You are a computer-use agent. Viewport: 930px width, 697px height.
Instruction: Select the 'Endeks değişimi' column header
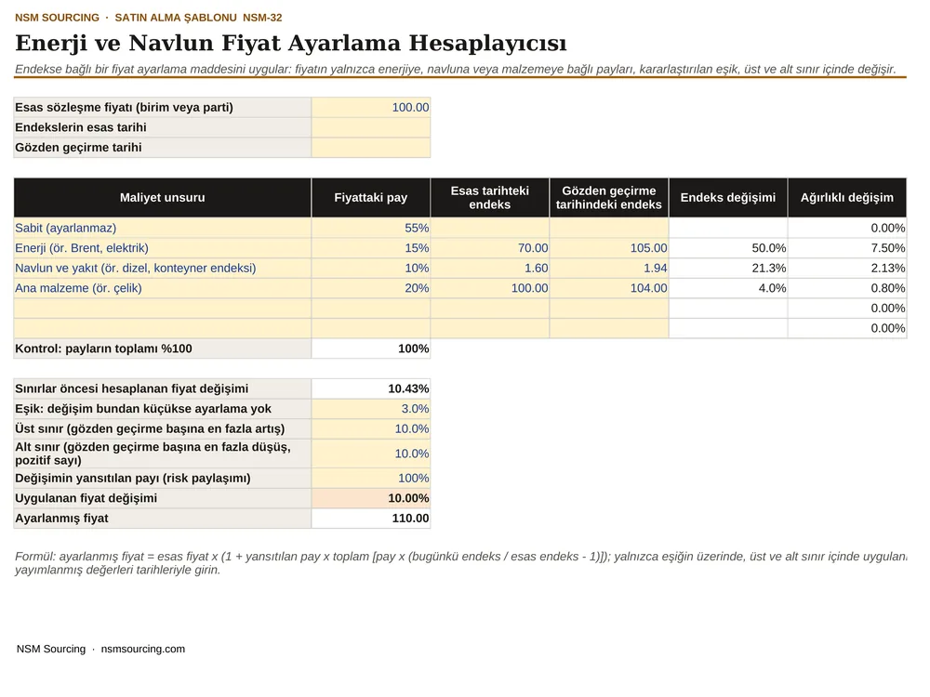tap(728, 197)
